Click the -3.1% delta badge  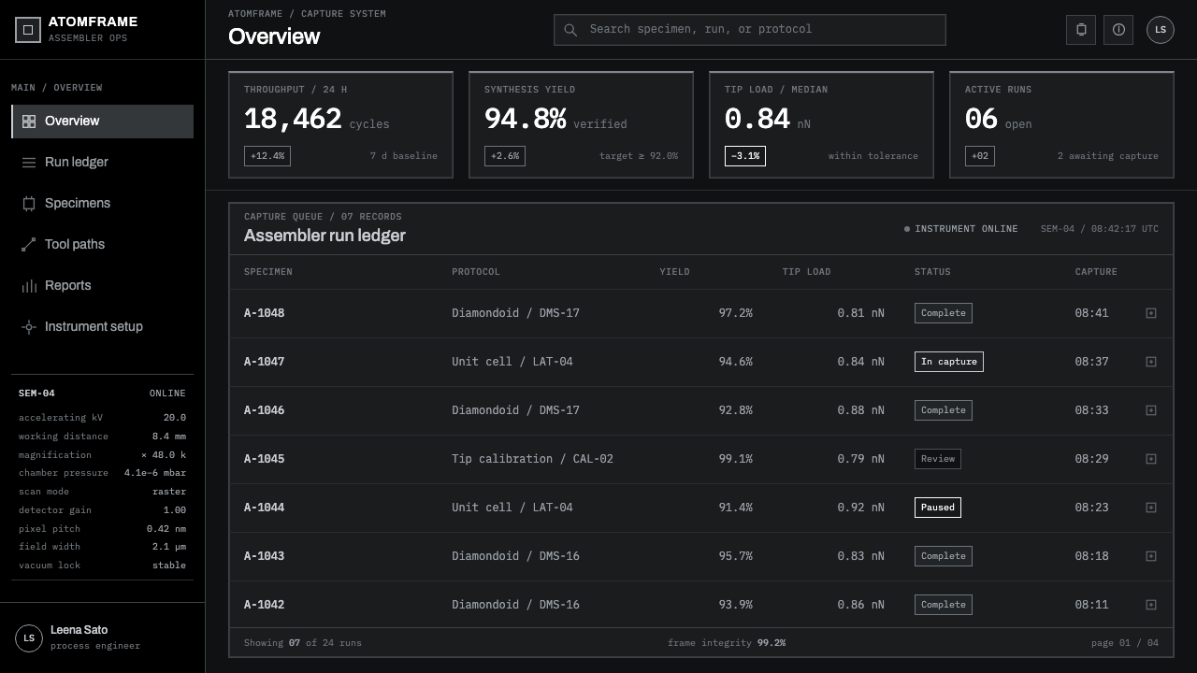[745, 156]
